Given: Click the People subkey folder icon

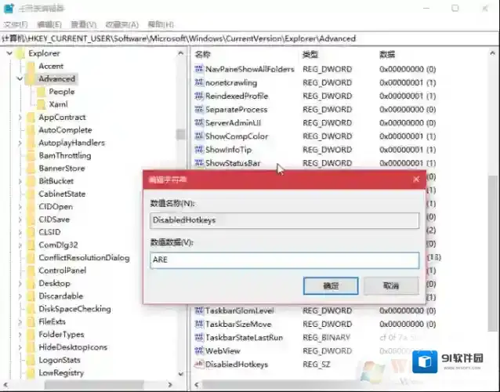Looking at the screenshot, I should 42,92.
